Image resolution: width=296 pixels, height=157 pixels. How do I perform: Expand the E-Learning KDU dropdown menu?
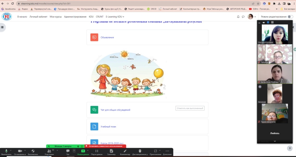(115, 17)
